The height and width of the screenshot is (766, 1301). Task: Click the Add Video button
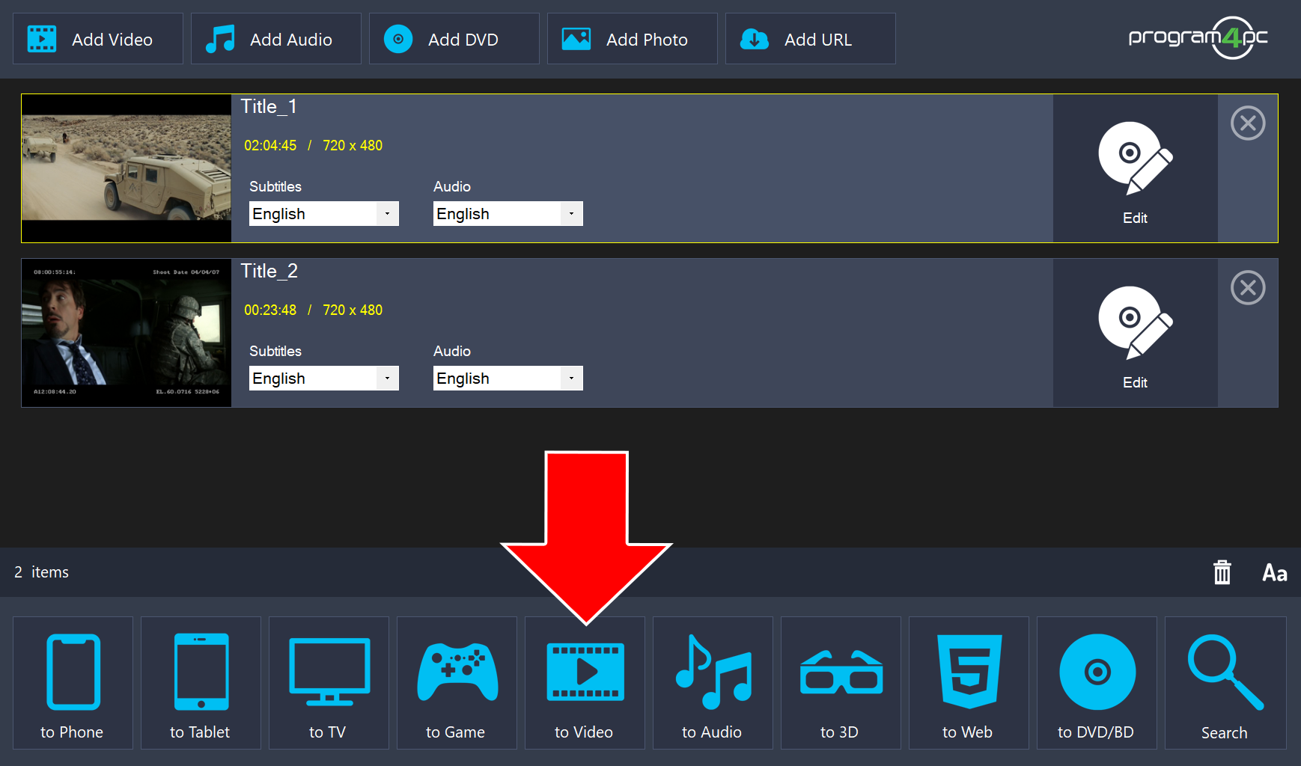(98, 39)
